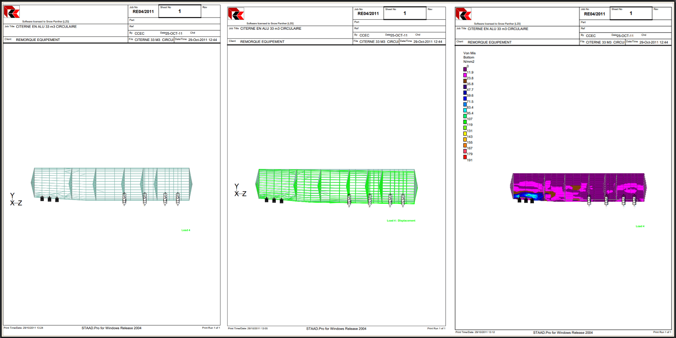Click the brown legend swatch above 35.8
The image size is (676, 338).
[x=465, y=81]
